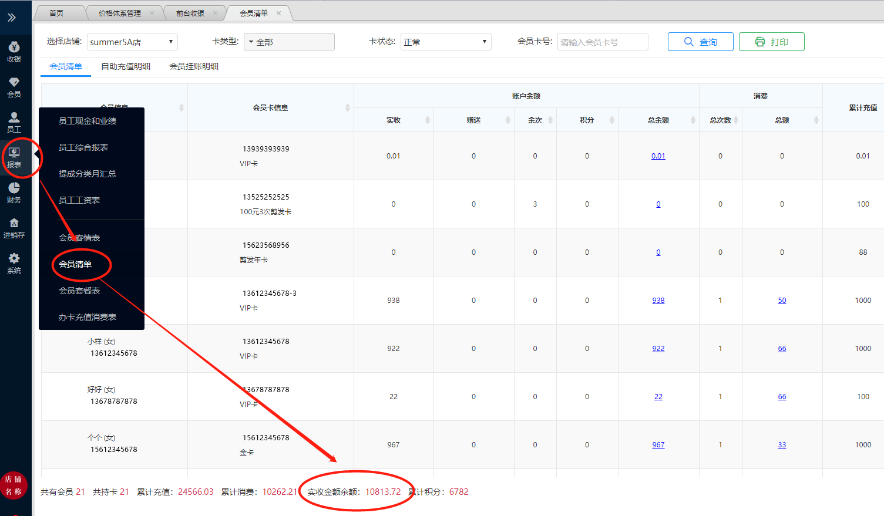Open the 卡状态 正常 dropdown
This screenshot has width=884, height=516.
pyautogui.click(x=446, y=42)
